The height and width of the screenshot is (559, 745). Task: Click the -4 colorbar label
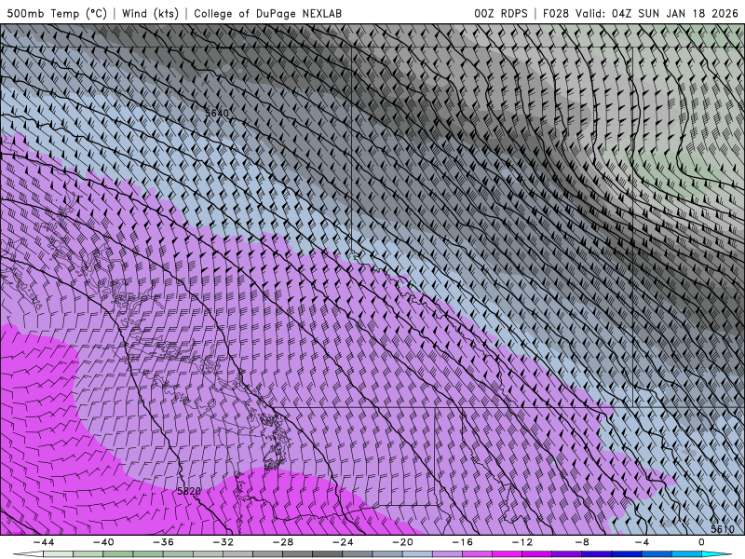[x=642, y=542]
